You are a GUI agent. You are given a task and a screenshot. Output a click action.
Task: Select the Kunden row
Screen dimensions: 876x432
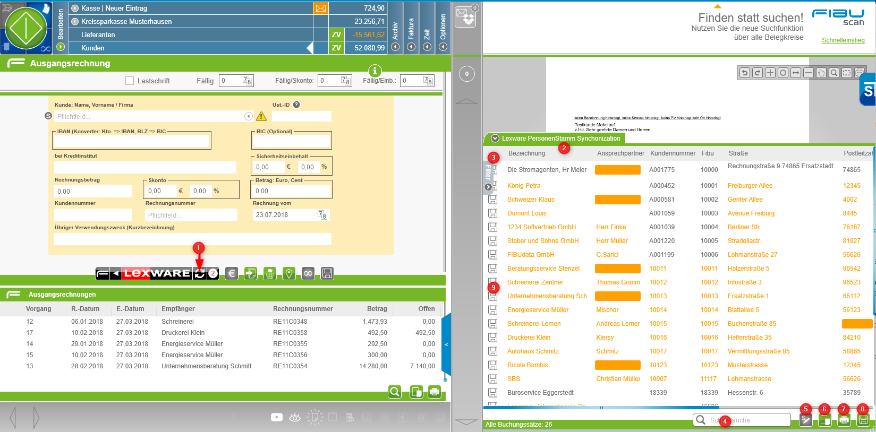click(191, 48)
